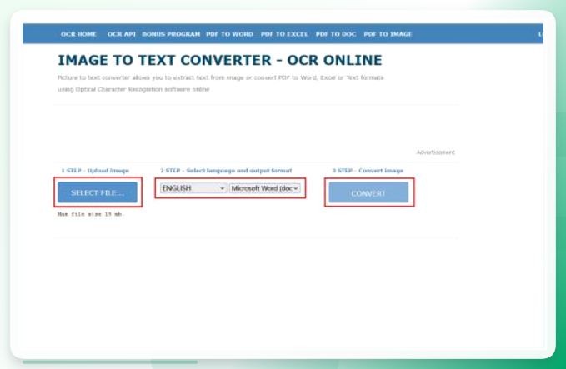Click the Image to Text Converter heading
This screenshot has height=369, width=566.
point(220,60)
